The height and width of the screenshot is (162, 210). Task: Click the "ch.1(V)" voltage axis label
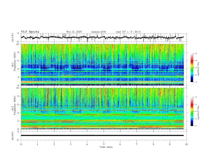coord(13,38)
